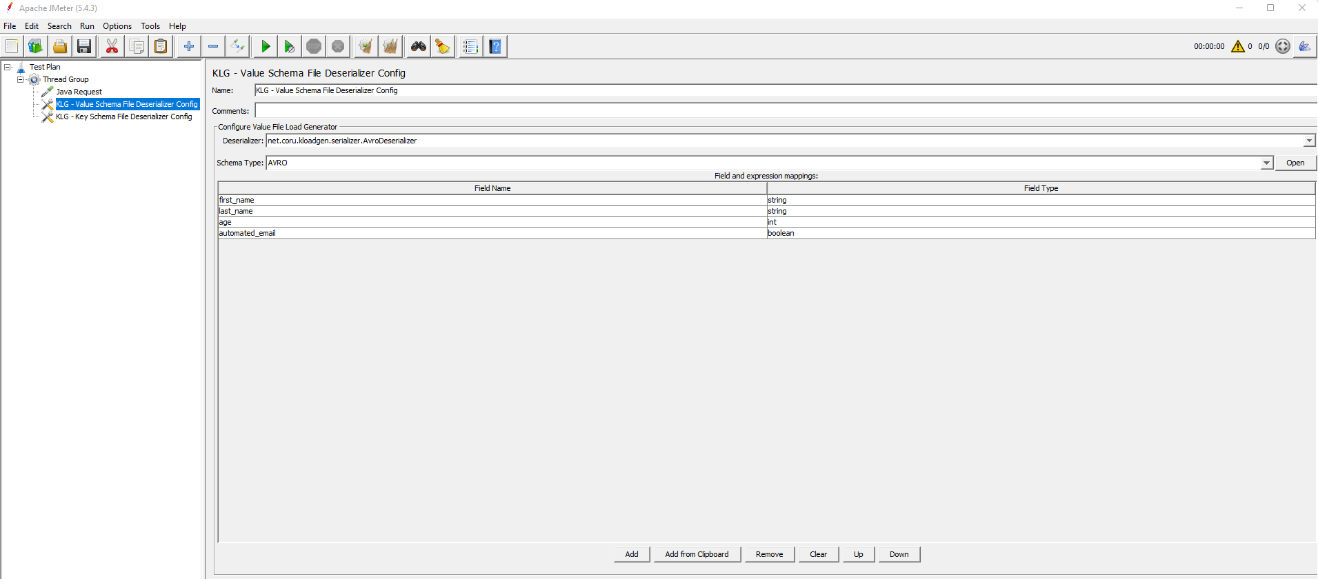The height and width of the screenshot is (579, 1318).
Task: Collapse the Test Plan tree node
Action: point(8,67)
